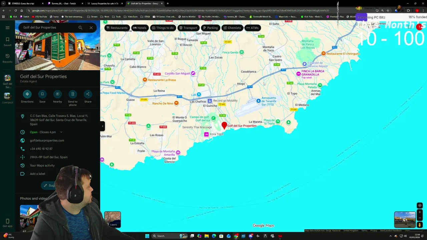Open the golfdelsurproperties.com website link

coord(47,141)
